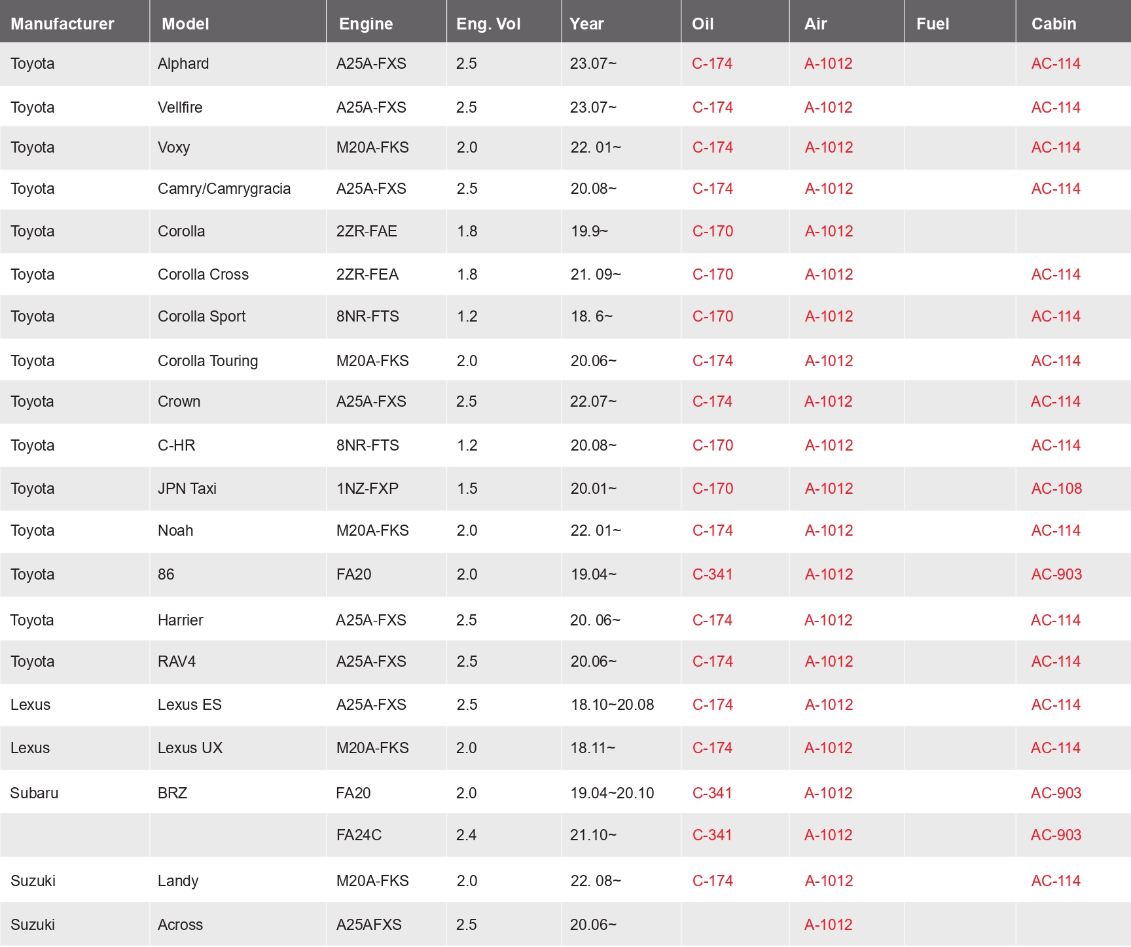The image size is (1131, 947).
Task: Select the Corolla Touring model cell
Action: [207, 361]
